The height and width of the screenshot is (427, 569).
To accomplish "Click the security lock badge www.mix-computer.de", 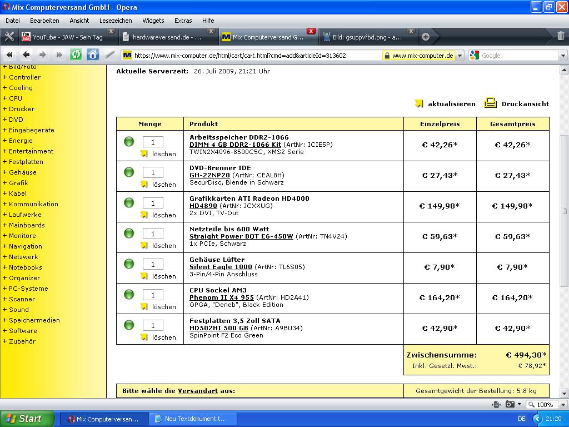I will tap(418, 56).
